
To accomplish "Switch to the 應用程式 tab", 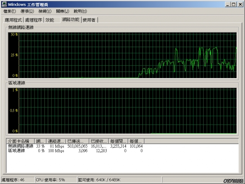I will point(13,20).
